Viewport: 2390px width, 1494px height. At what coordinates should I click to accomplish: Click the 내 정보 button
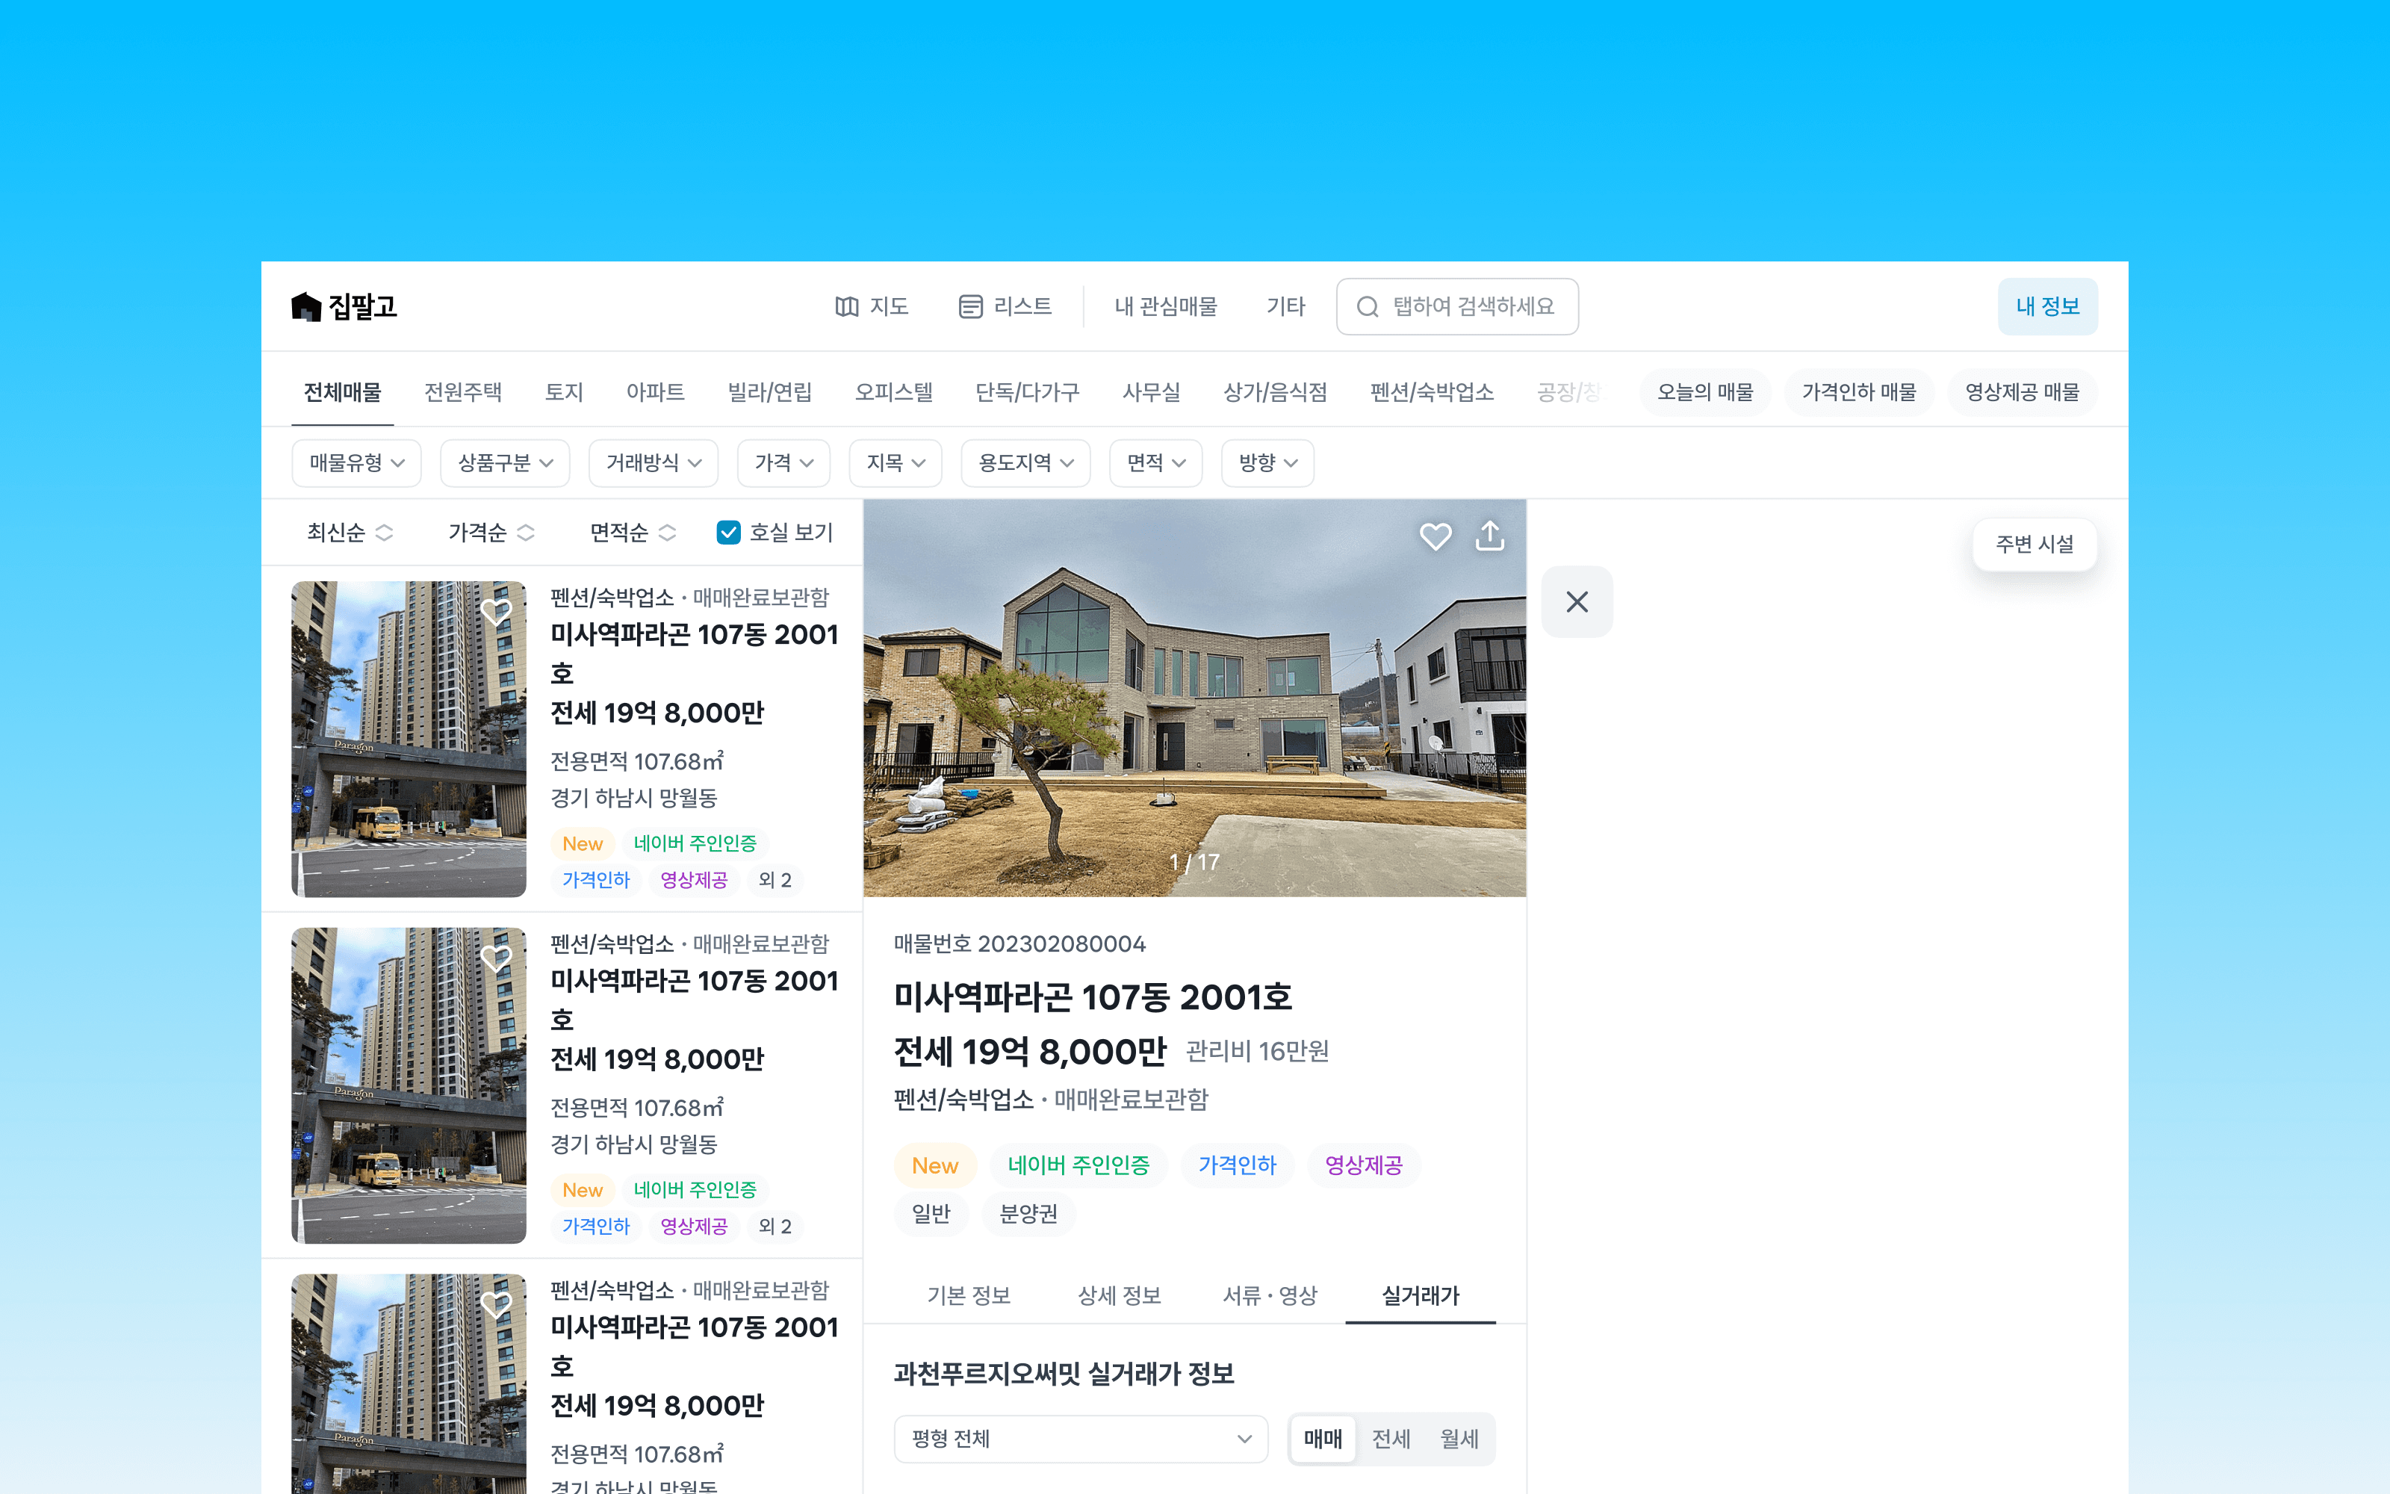point(2046,306)
